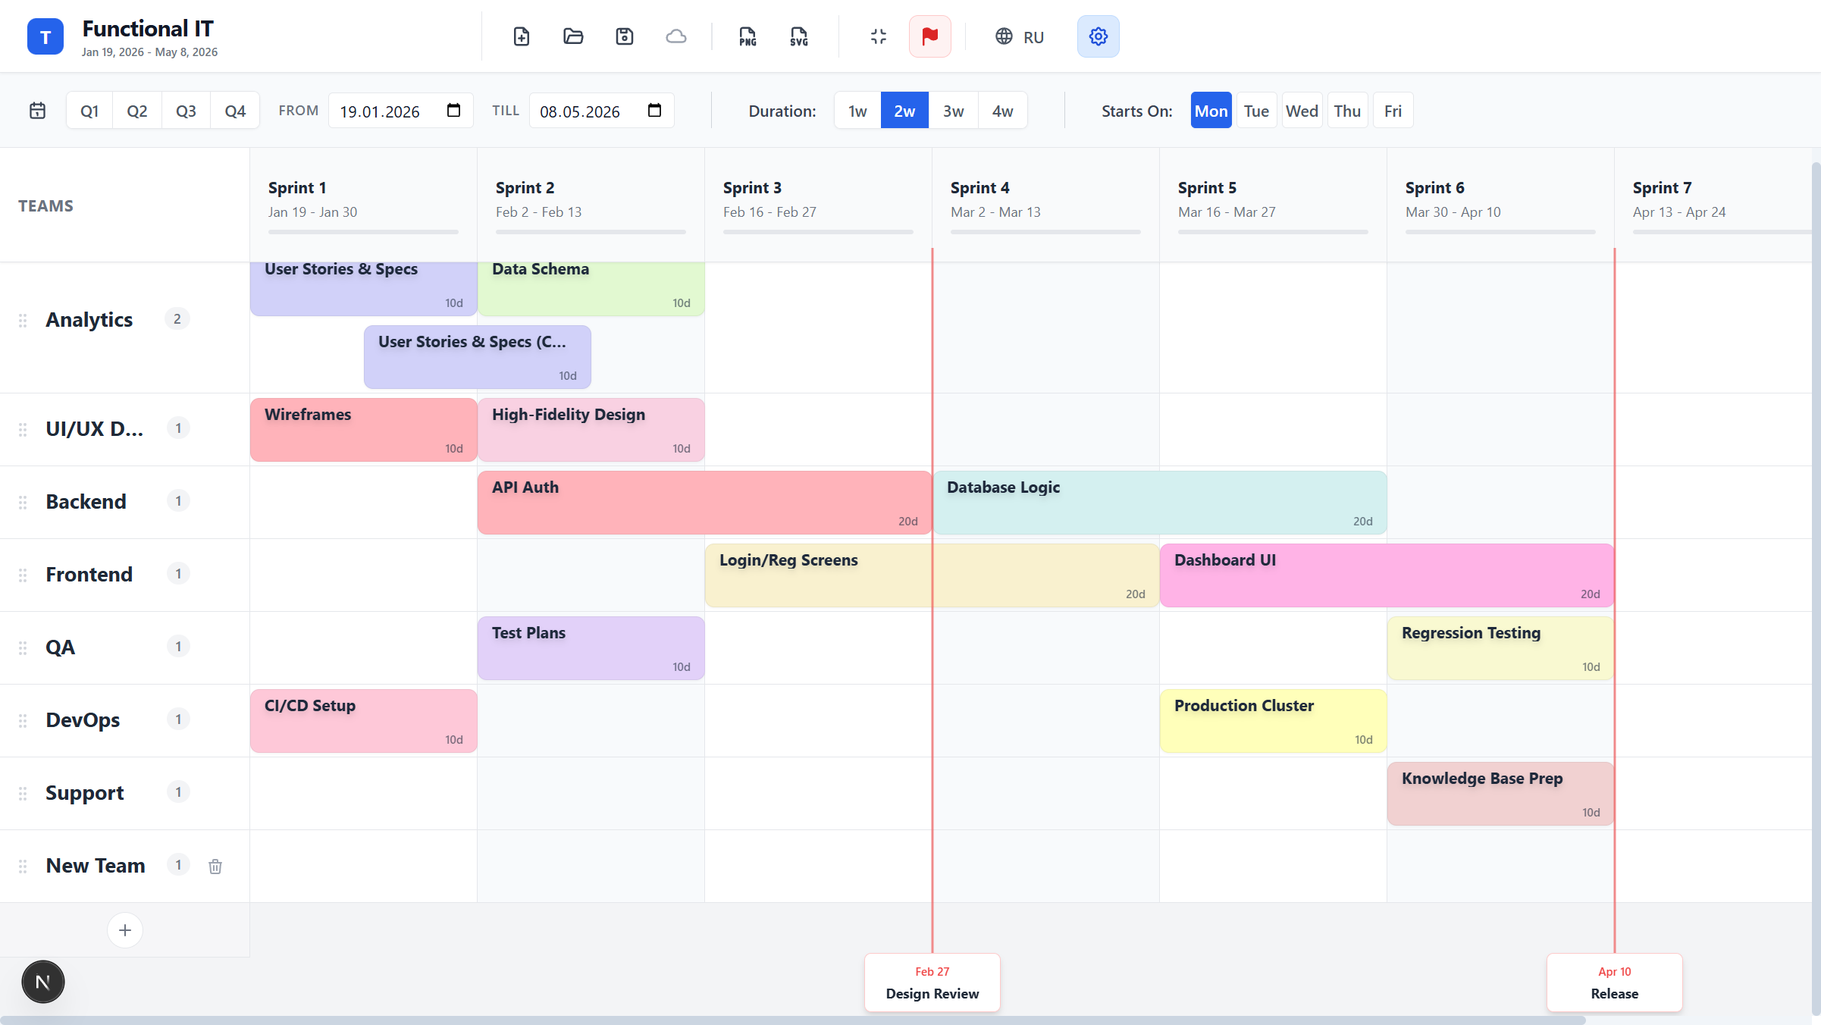
Task: Click the collapse view icon
Action: (879, 36)
